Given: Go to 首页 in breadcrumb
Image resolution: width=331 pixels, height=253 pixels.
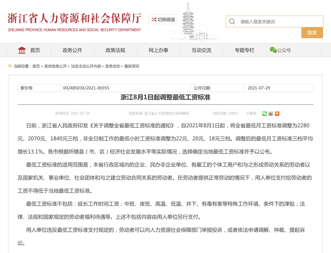Looking at the screenshot, I should 36,66.
